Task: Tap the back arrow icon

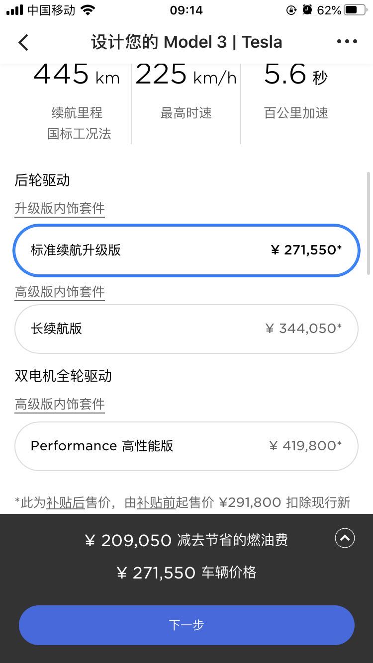Action: pyautogui.click(x=23, y=42)
